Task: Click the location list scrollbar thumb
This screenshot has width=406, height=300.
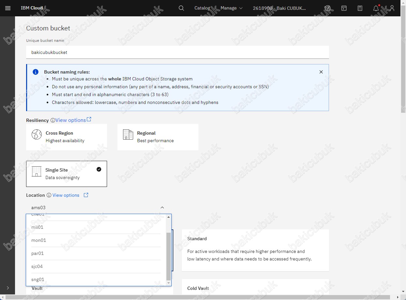Action: tap(168, 257)
